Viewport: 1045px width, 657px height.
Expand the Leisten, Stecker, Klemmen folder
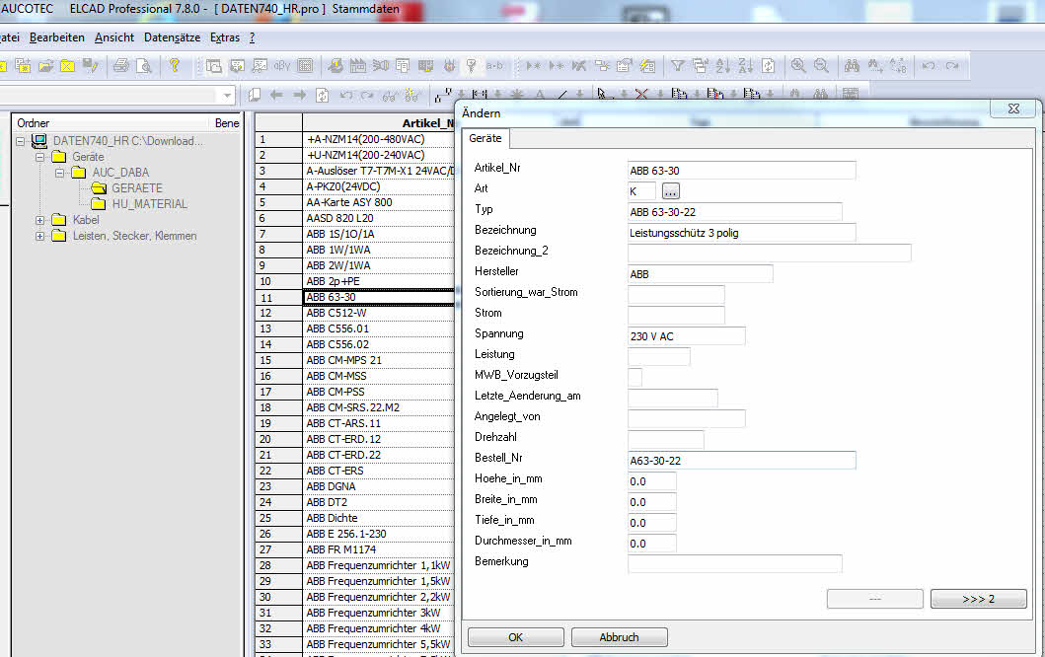(x=40, y=236)
